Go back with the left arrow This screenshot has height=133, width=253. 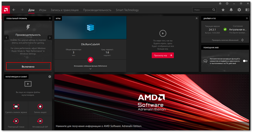click(x=14, y=10)
